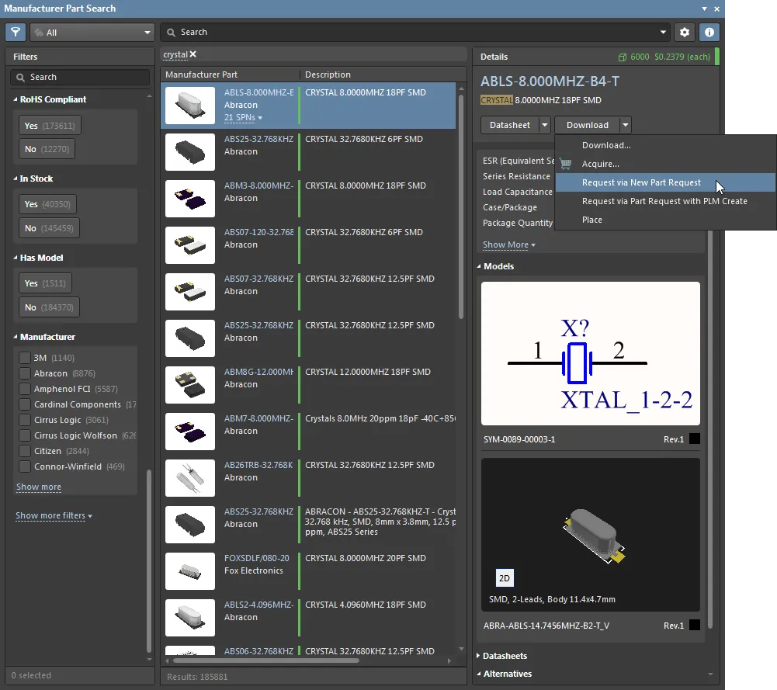
Task: Check the Cardinal Components checkbox
Action: click(x=25, y=404)
